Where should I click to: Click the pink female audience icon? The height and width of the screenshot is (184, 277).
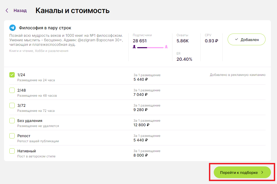coord(167,47)
